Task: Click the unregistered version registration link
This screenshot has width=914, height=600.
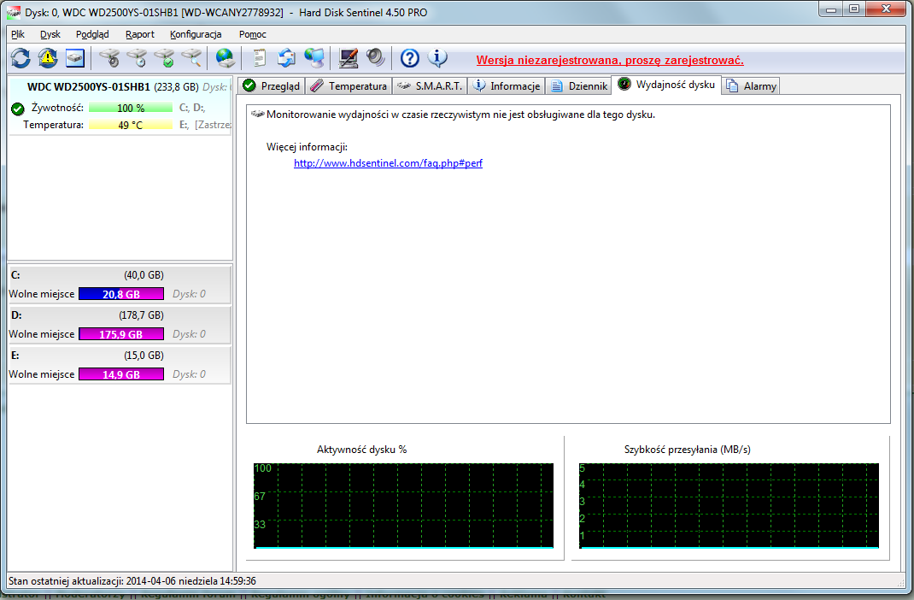Action: tap(610, 60)
